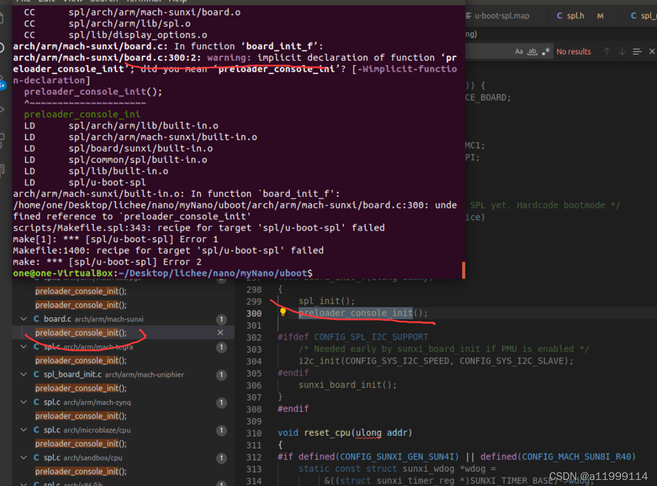Switch to the u-boot-spl.map tab
The width and height of the screenshot is (657, 486).
501,16
